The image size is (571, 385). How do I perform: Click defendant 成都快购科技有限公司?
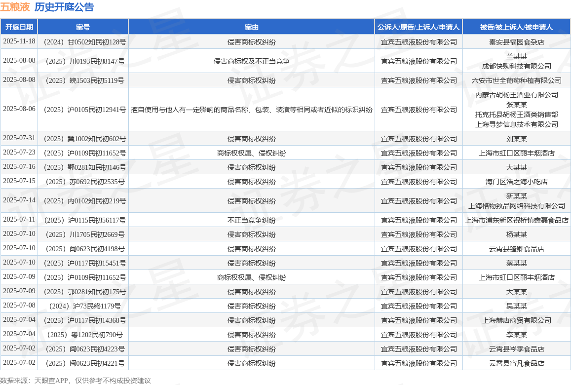pyautogui.click(x=516, y=66)
